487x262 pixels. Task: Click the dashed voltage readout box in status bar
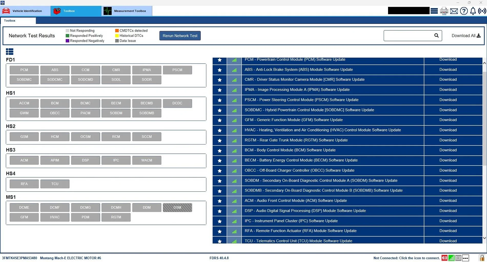click(x=465, y=258)
